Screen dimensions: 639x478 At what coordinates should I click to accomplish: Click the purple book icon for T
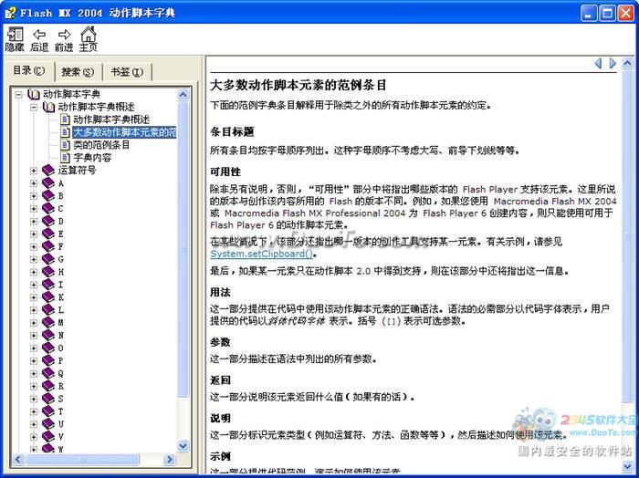48,411
